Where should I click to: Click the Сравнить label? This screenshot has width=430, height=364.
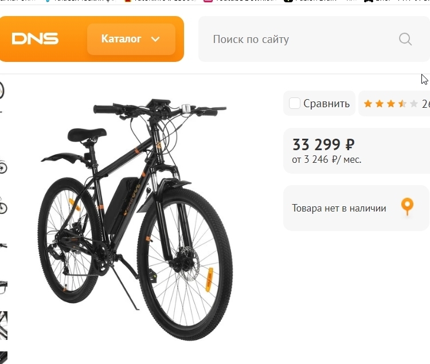pyautogui.click(x=326, y=104)
